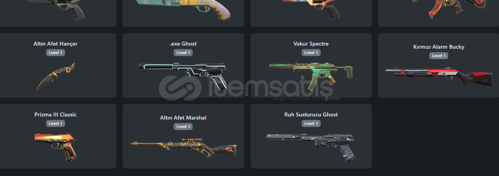Screen dimensions: 499x176
Task: Click Level 1 badge under Kırmızı Alarm Bucky
Action: 439,56
